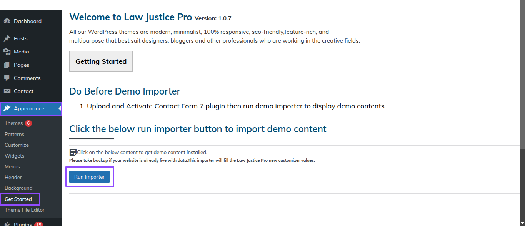
Task: Click the Pages document icon
Action: click(7, 65)
